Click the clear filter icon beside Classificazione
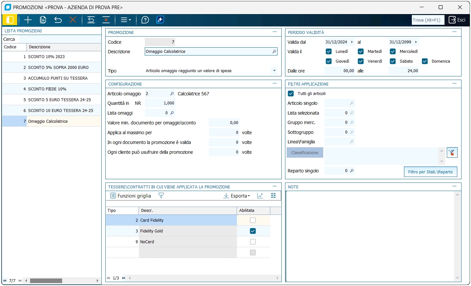Image resolution: width=471 pixels, height=286 pixels. (452, 152)
